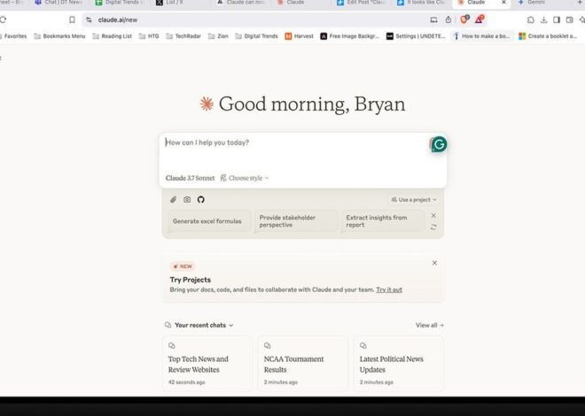Open the Harvest bookmark
This screenshot has height=416, width=585.
[299, 36]
